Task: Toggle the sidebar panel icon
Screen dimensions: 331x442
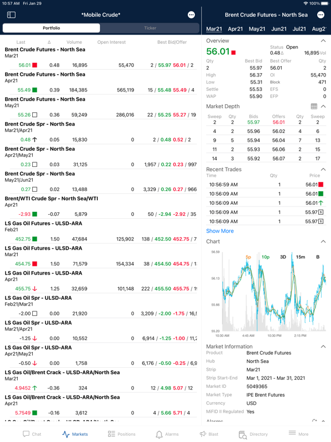Action: point(11,14)
